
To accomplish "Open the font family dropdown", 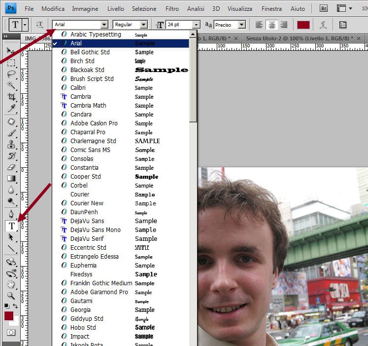I will pyautogui.click(x=104, y=25).
